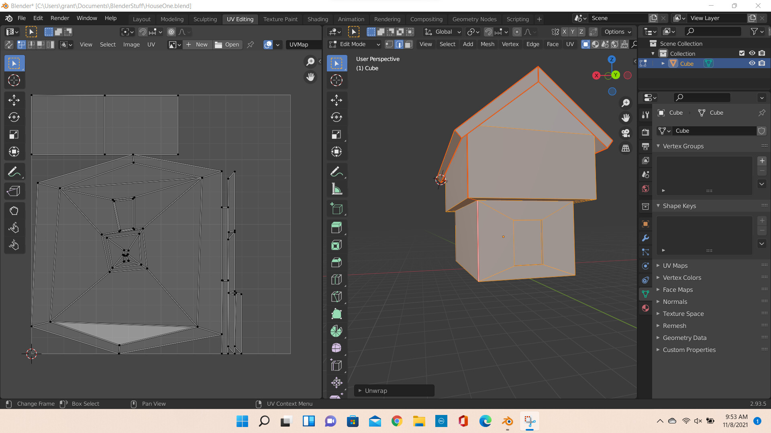Disable Cube render visibility via camera toggle

[762, 63]
